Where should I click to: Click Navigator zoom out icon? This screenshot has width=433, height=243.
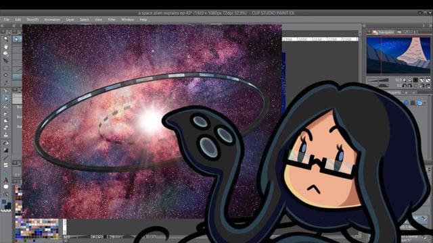pyautogui.click(x=405, y=80)
